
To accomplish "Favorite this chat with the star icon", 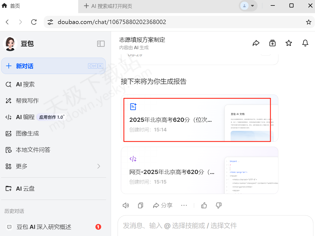I will pos(289,43).
